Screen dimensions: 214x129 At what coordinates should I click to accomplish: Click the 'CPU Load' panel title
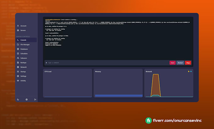point(48,72)
